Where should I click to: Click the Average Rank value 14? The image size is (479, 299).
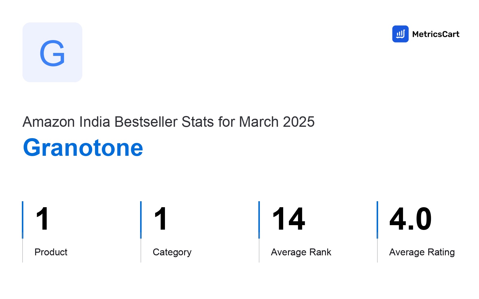[x=289, y=219]
